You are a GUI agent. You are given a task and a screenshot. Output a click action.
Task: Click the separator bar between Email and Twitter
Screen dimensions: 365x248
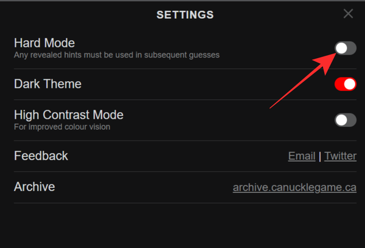pyautogui.click(x=320, y=156)
